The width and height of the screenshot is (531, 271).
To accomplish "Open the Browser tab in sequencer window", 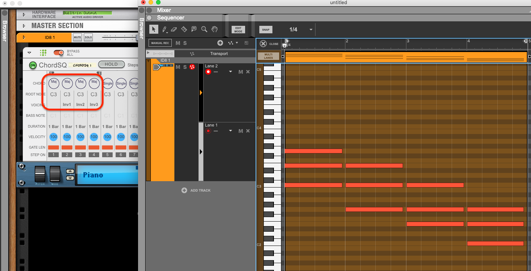I will (x=141, y=28).
